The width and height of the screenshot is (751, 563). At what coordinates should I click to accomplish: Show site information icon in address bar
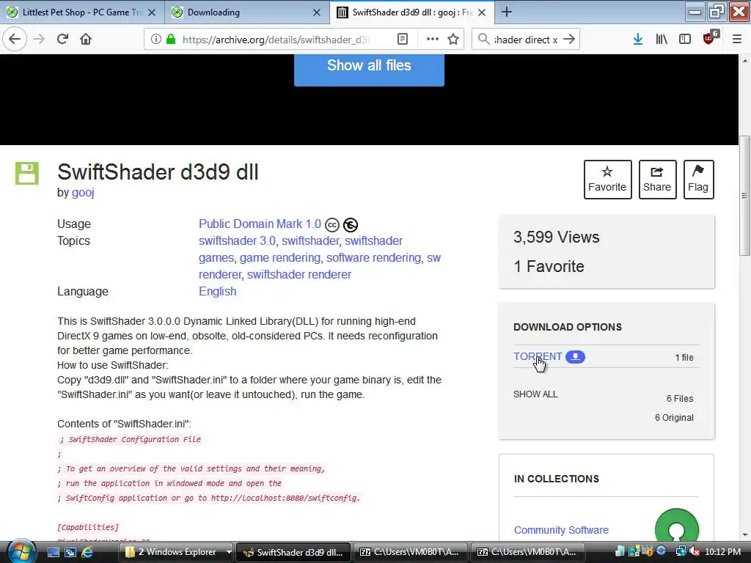coord(155,40)
